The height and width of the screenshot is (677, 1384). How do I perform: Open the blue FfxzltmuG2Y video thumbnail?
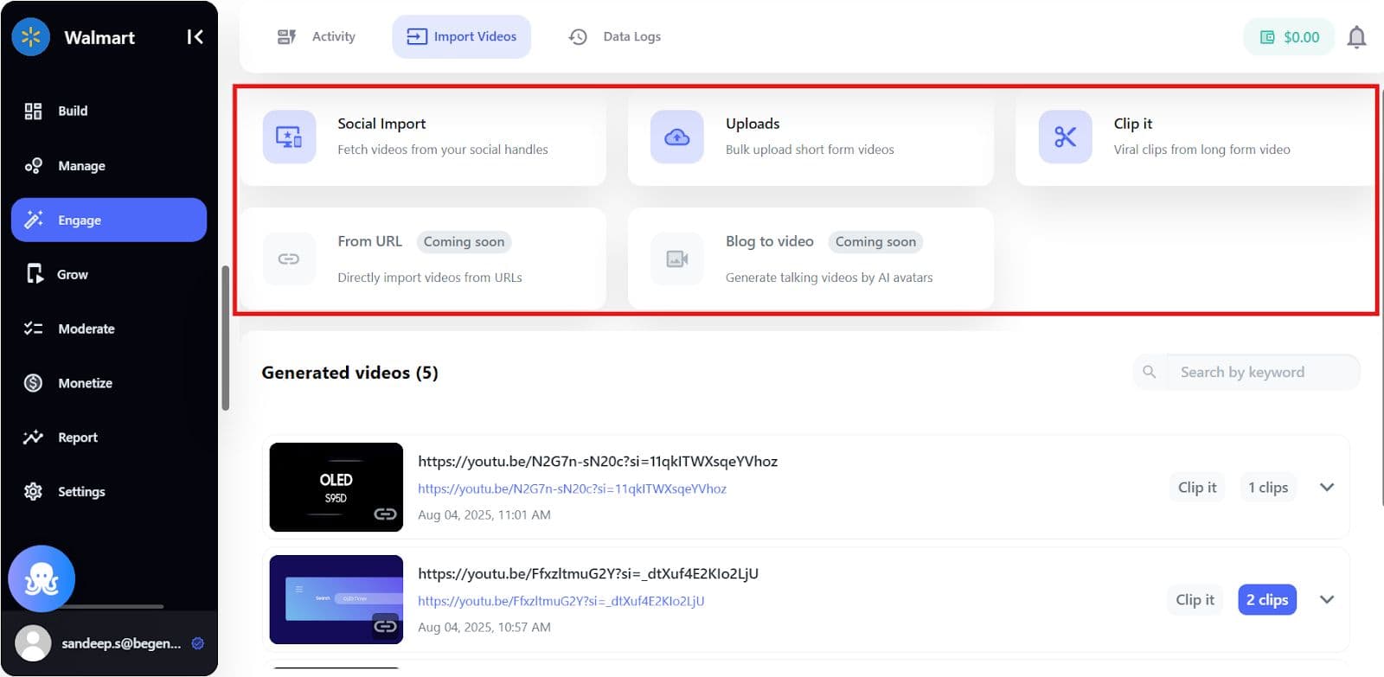point(336,599)
